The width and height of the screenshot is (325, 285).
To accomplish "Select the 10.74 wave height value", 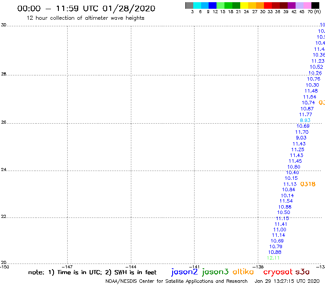I will tap(308, 103).
